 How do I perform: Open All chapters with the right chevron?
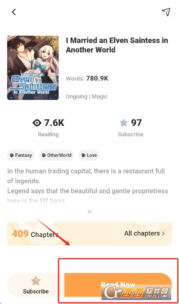(163, 234)
